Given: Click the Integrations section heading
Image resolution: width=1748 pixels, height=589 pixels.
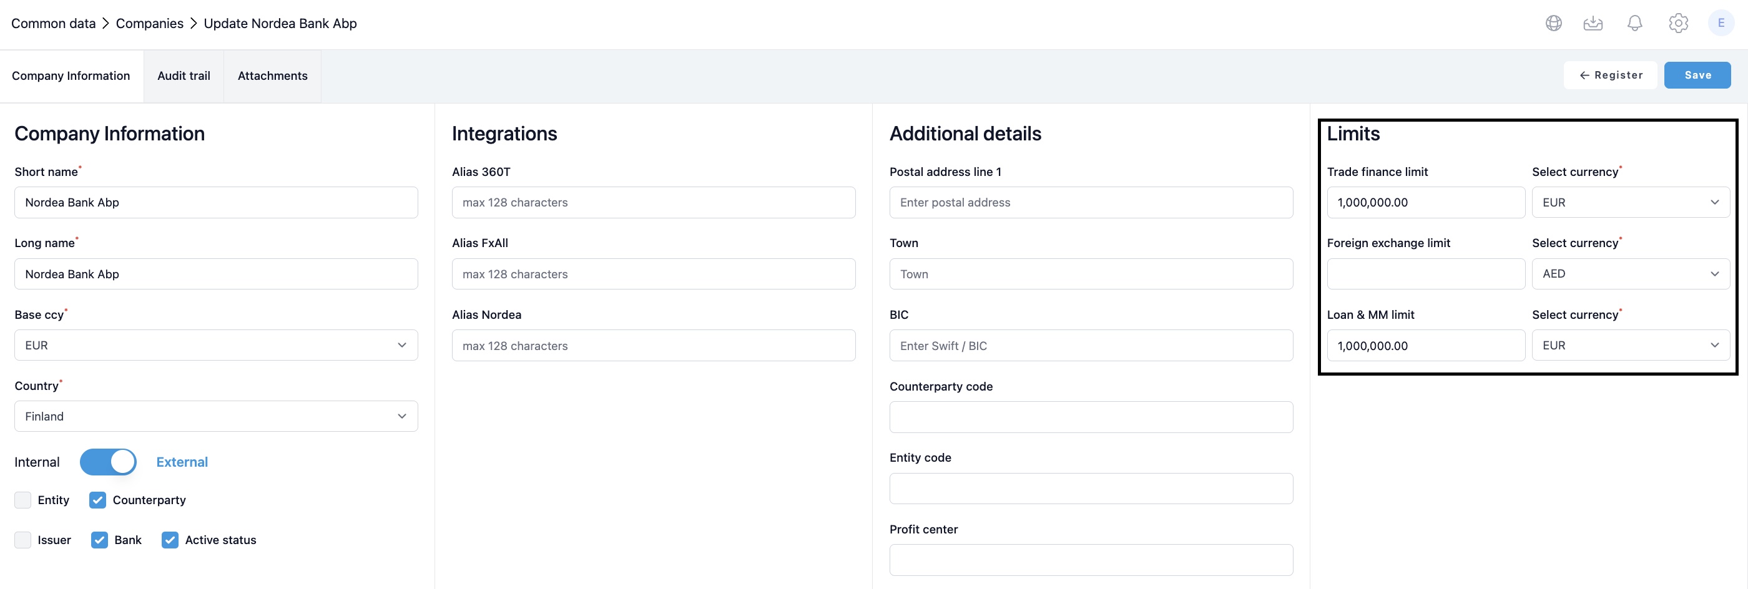Looking at the screenshot, I should 504,134.
